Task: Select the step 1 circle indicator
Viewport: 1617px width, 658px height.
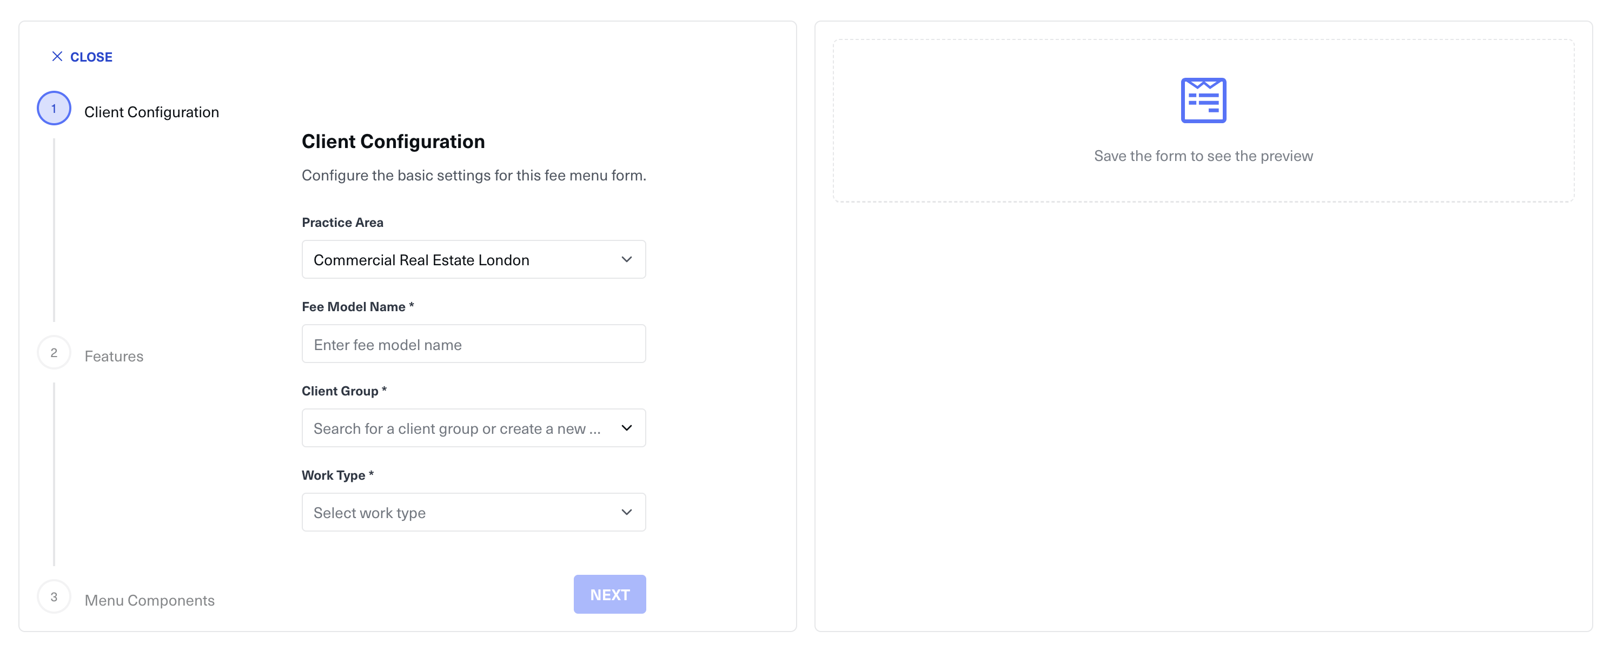Action: (x=54, y=109)
